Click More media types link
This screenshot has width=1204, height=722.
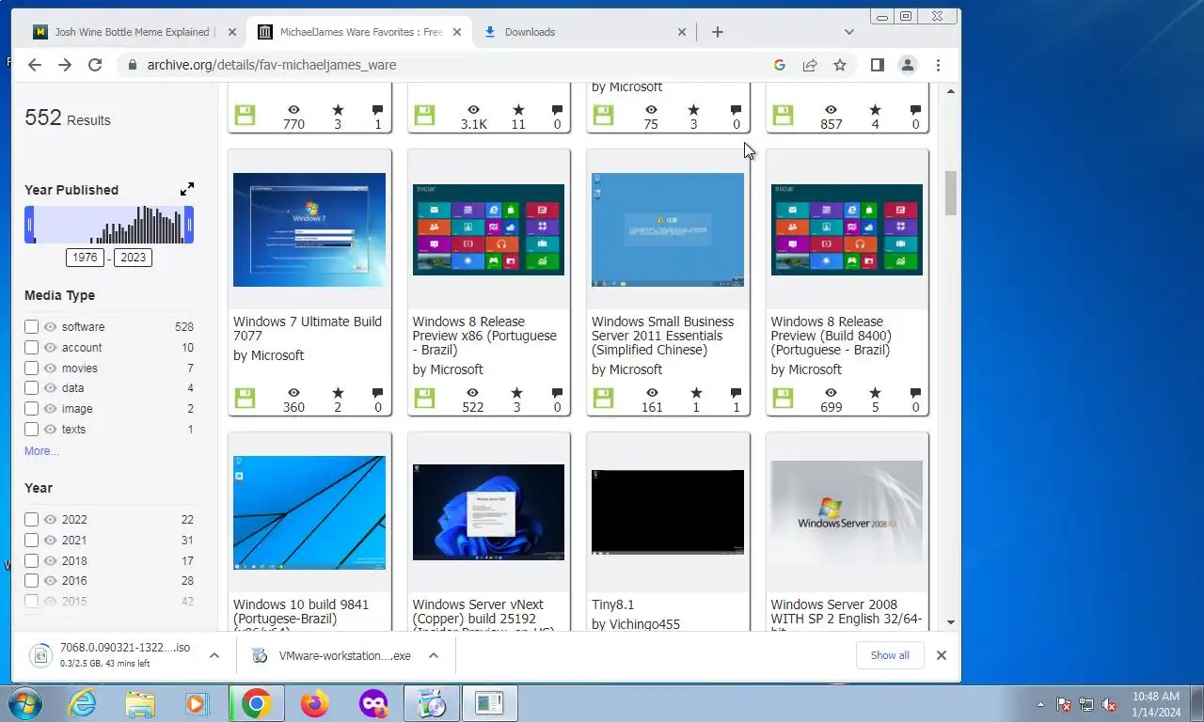point(41,451)
